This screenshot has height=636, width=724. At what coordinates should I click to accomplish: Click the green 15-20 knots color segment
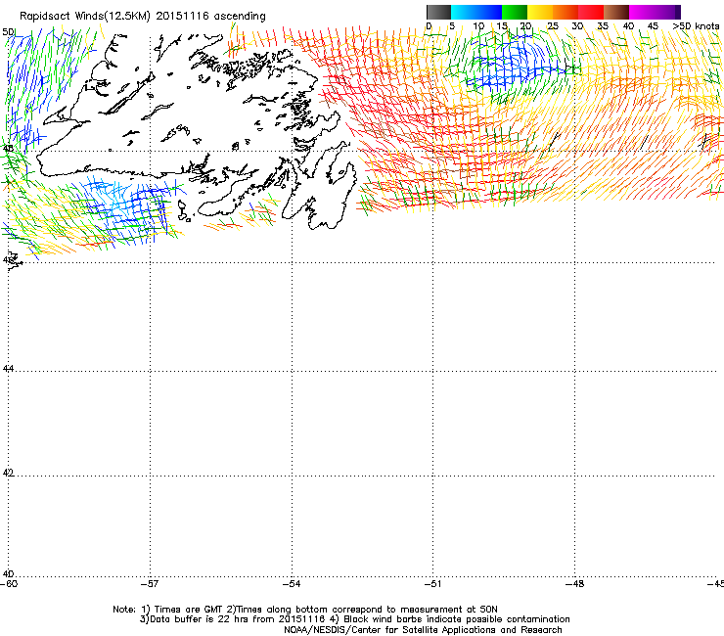coord(515,12)
